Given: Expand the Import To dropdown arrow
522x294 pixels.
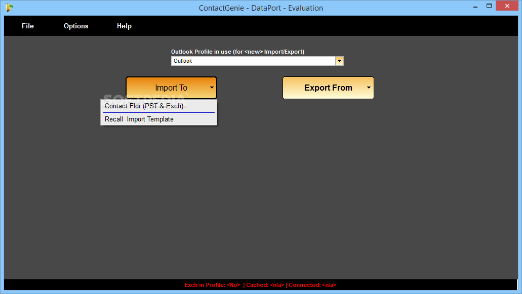Looking at the screenshot, I should click(x=212, y=88).
